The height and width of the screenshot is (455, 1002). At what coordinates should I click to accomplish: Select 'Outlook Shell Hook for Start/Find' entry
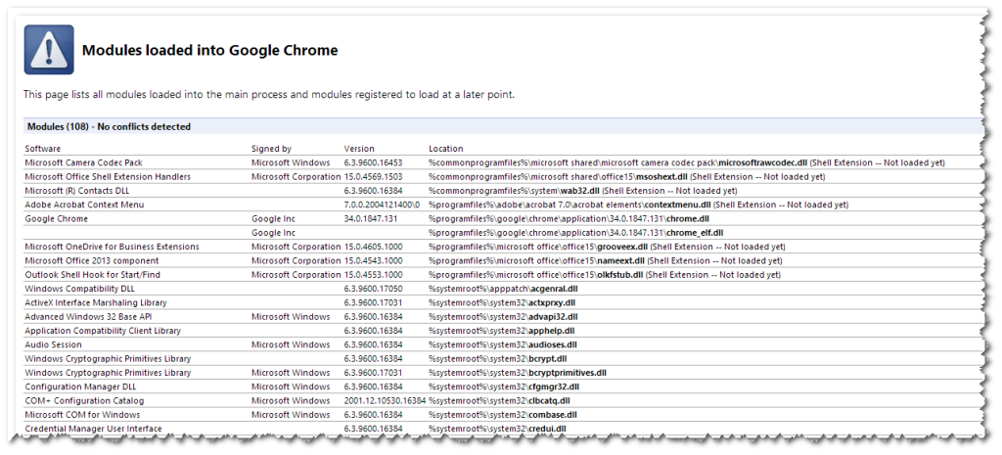tap(93, 275)
